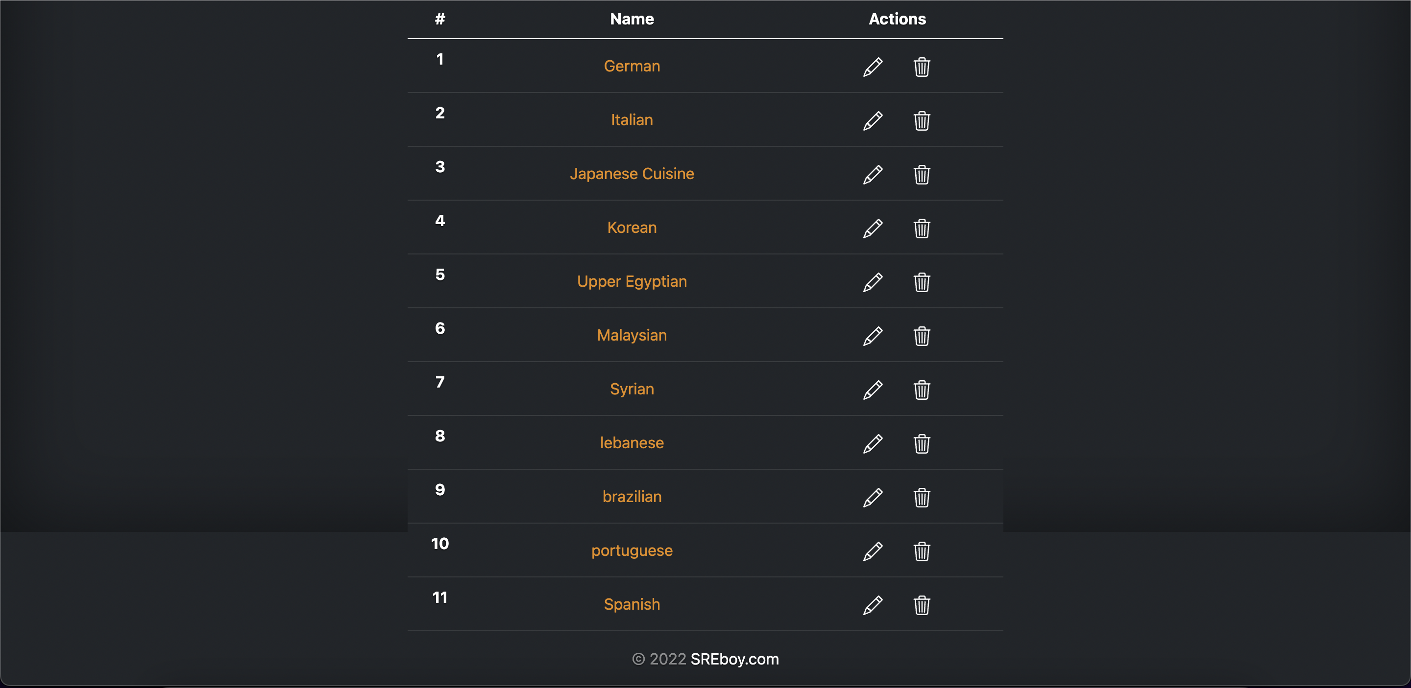Open the Malaysian link

(632, 335)
